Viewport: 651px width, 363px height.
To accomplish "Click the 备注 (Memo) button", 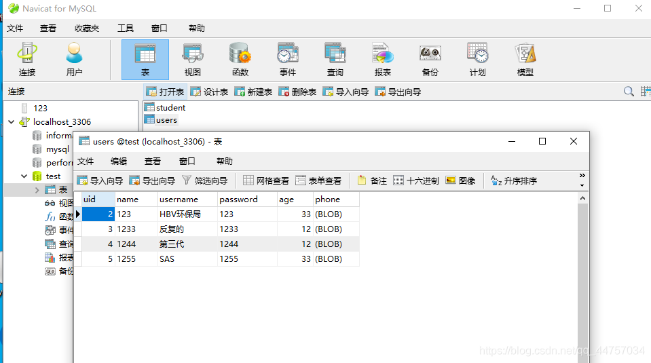I will [x=372, y=180].
